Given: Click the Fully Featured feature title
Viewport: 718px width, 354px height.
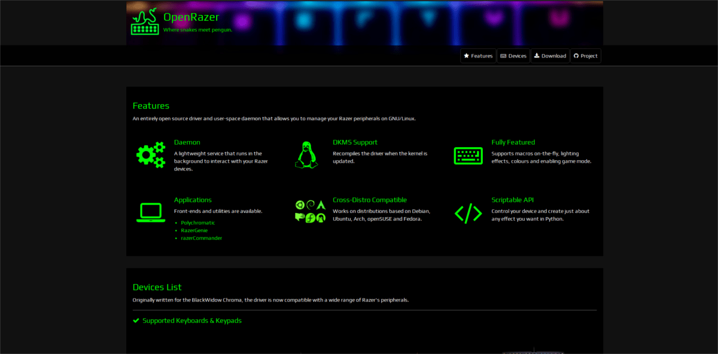Looking at the screenshot, I should (x=513, y=142).
